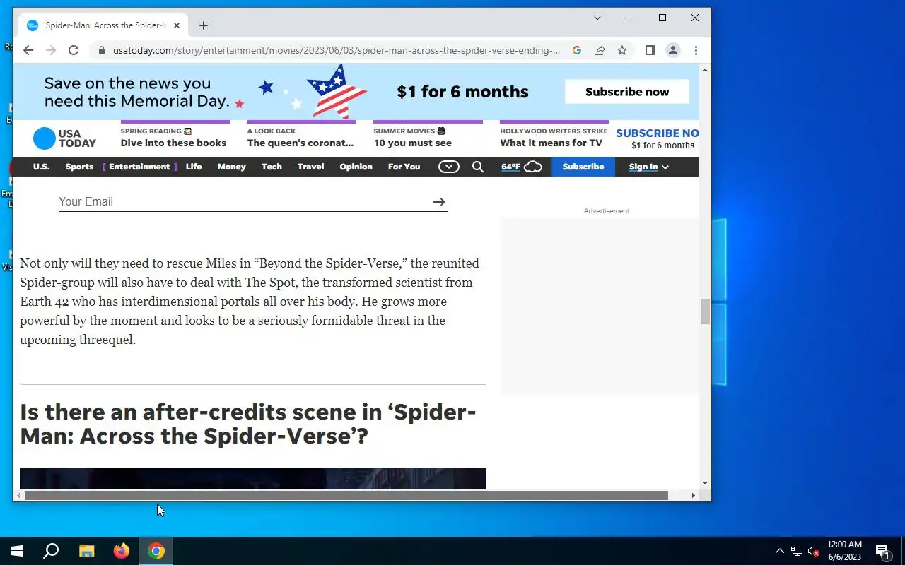Go to the USA Today home logo
Viewport: 905px width, 565px height.
click(x=64, y=138)
